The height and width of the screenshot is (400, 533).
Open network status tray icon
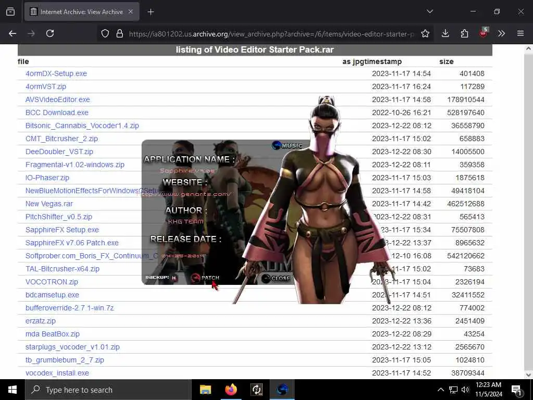pos(453,390)
